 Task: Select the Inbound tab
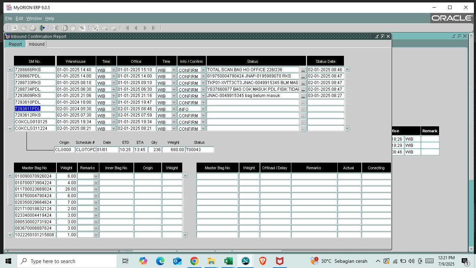click(37, 44)
